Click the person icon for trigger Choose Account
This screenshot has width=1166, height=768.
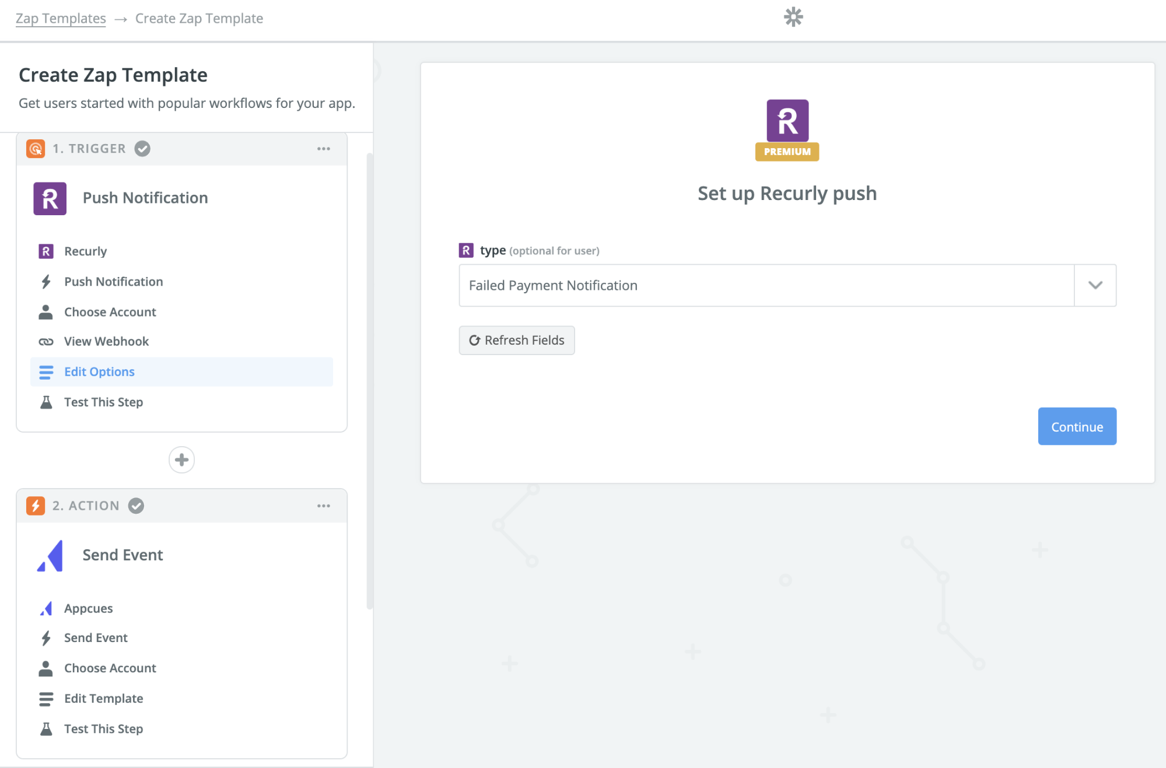tap(46, 312)
